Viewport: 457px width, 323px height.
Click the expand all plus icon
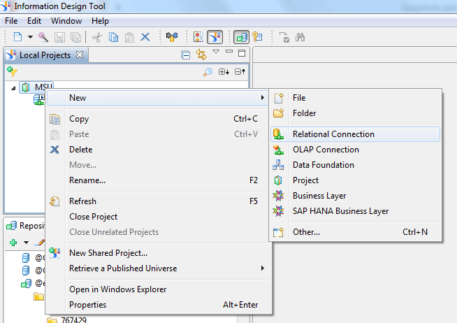[224, 72]
